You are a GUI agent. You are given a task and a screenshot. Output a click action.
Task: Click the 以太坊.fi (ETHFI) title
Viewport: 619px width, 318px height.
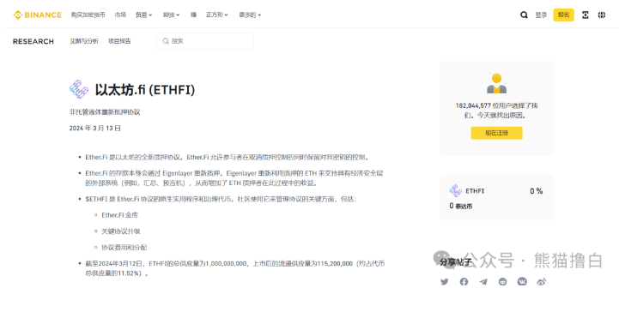(145, 90)
